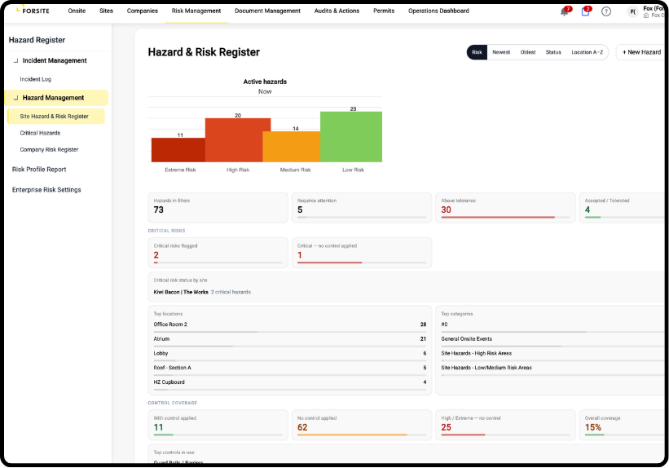
Task: Select Office Room 2 location row
Action: pyautogui.click(x=290, y=326)
